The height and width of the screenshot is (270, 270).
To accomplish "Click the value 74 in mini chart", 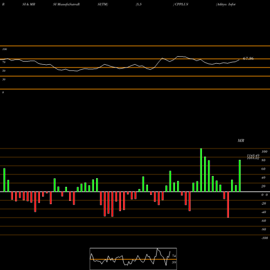I will tap(174, 255).
